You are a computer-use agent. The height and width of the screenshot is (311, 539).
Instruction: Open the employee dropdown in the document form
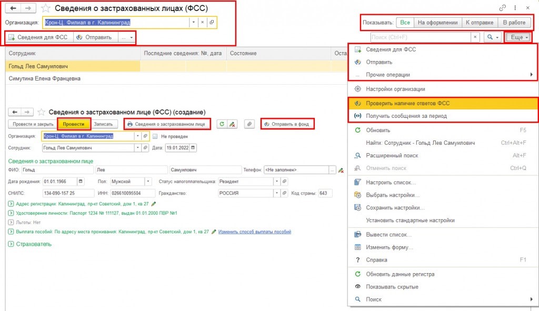138,148
